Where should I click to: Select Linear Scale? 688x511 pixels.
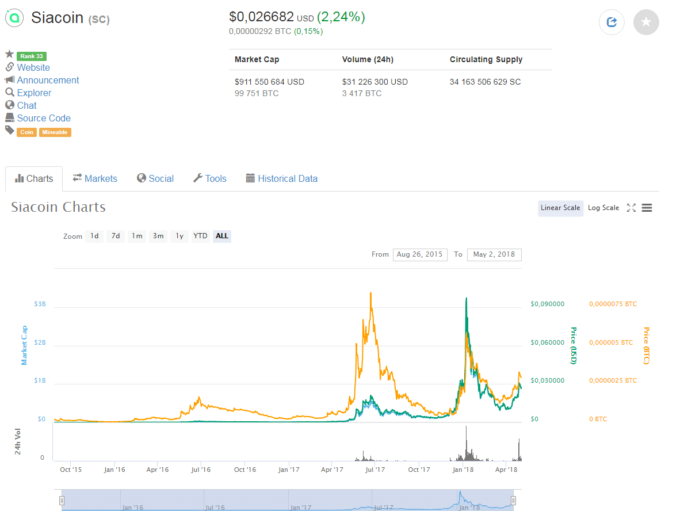tap(560, 208)
